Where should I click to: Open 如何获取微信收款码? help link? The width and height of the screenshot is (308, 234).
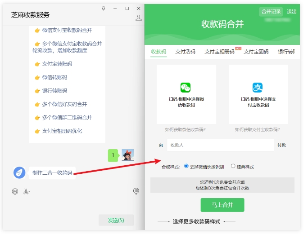(x=185, y=129)
